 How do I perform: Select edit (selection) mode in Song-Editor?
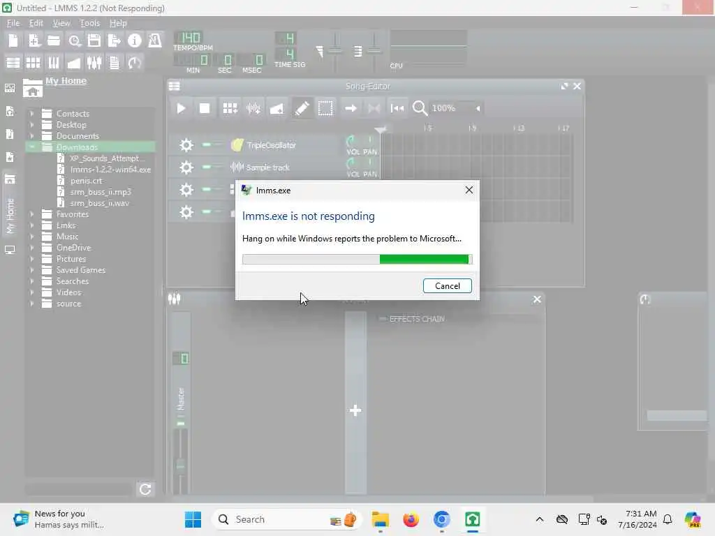325,108
